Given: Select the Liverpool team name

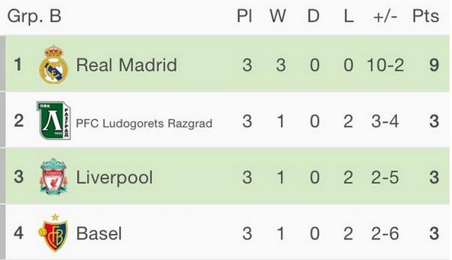Looking at the screenshot, I should [x=114, y=178].
